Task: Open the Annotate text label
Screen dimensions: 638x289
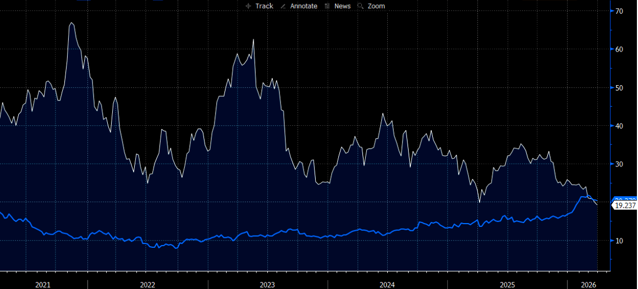Action: [304, 6]
